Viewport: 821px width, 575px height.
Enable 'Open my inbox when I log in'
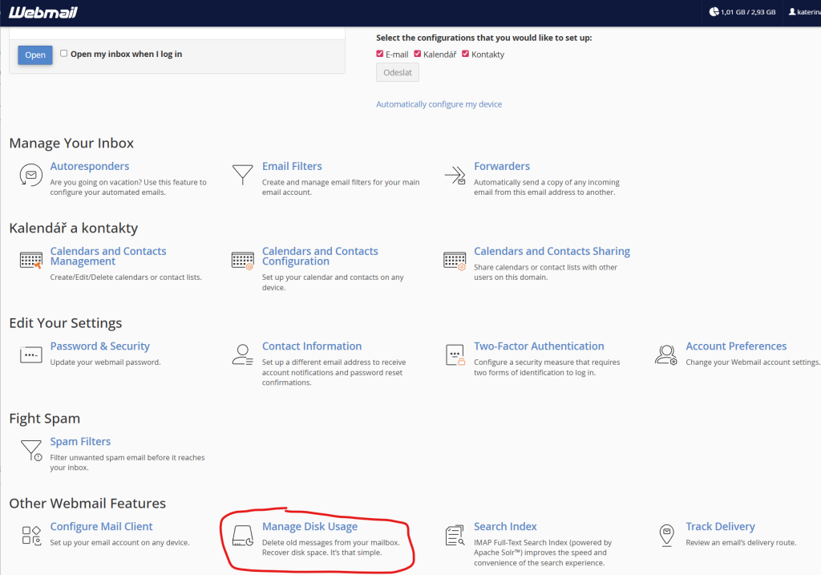coord(64,54)
